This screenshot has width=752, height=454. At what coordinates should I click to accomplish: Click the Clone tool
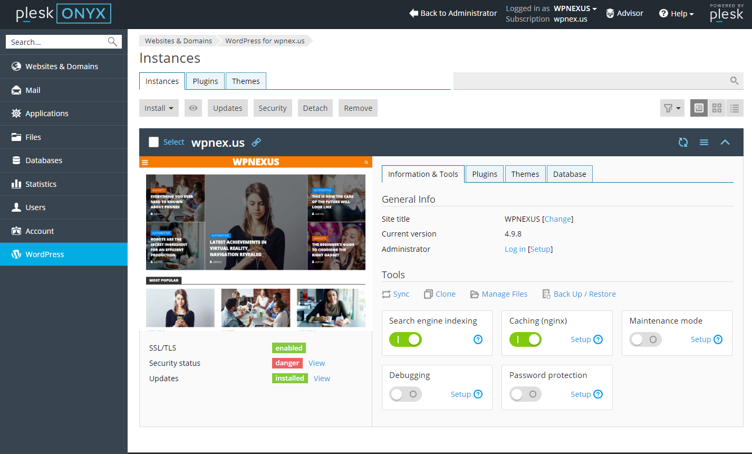point(440,294)
